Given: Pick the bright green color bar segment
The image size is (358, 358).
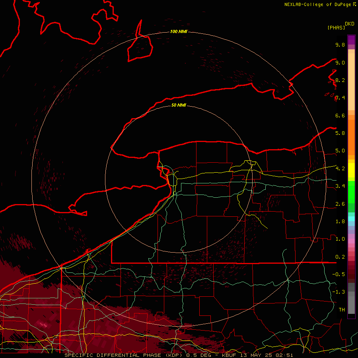Looking at the screenshot, I should (351, 193).
